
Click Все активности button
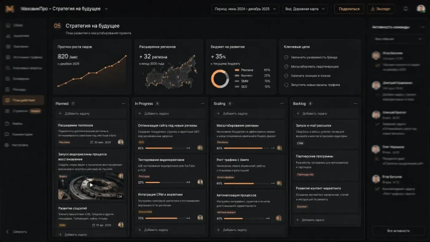(398, 231)
